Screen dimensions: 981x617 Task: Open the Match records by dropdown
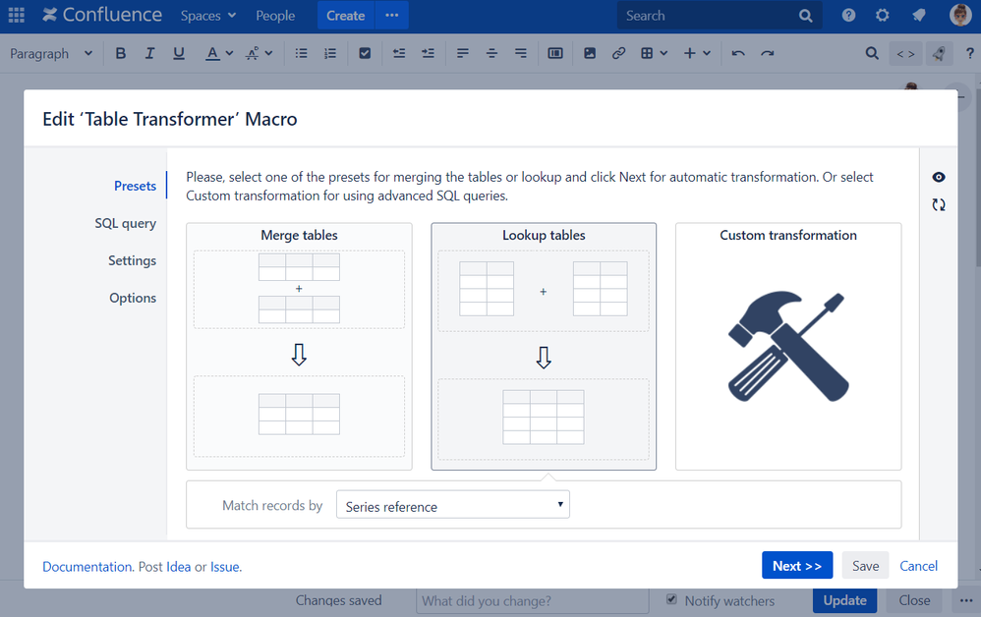pyautogui.click(x=453, y=504)
